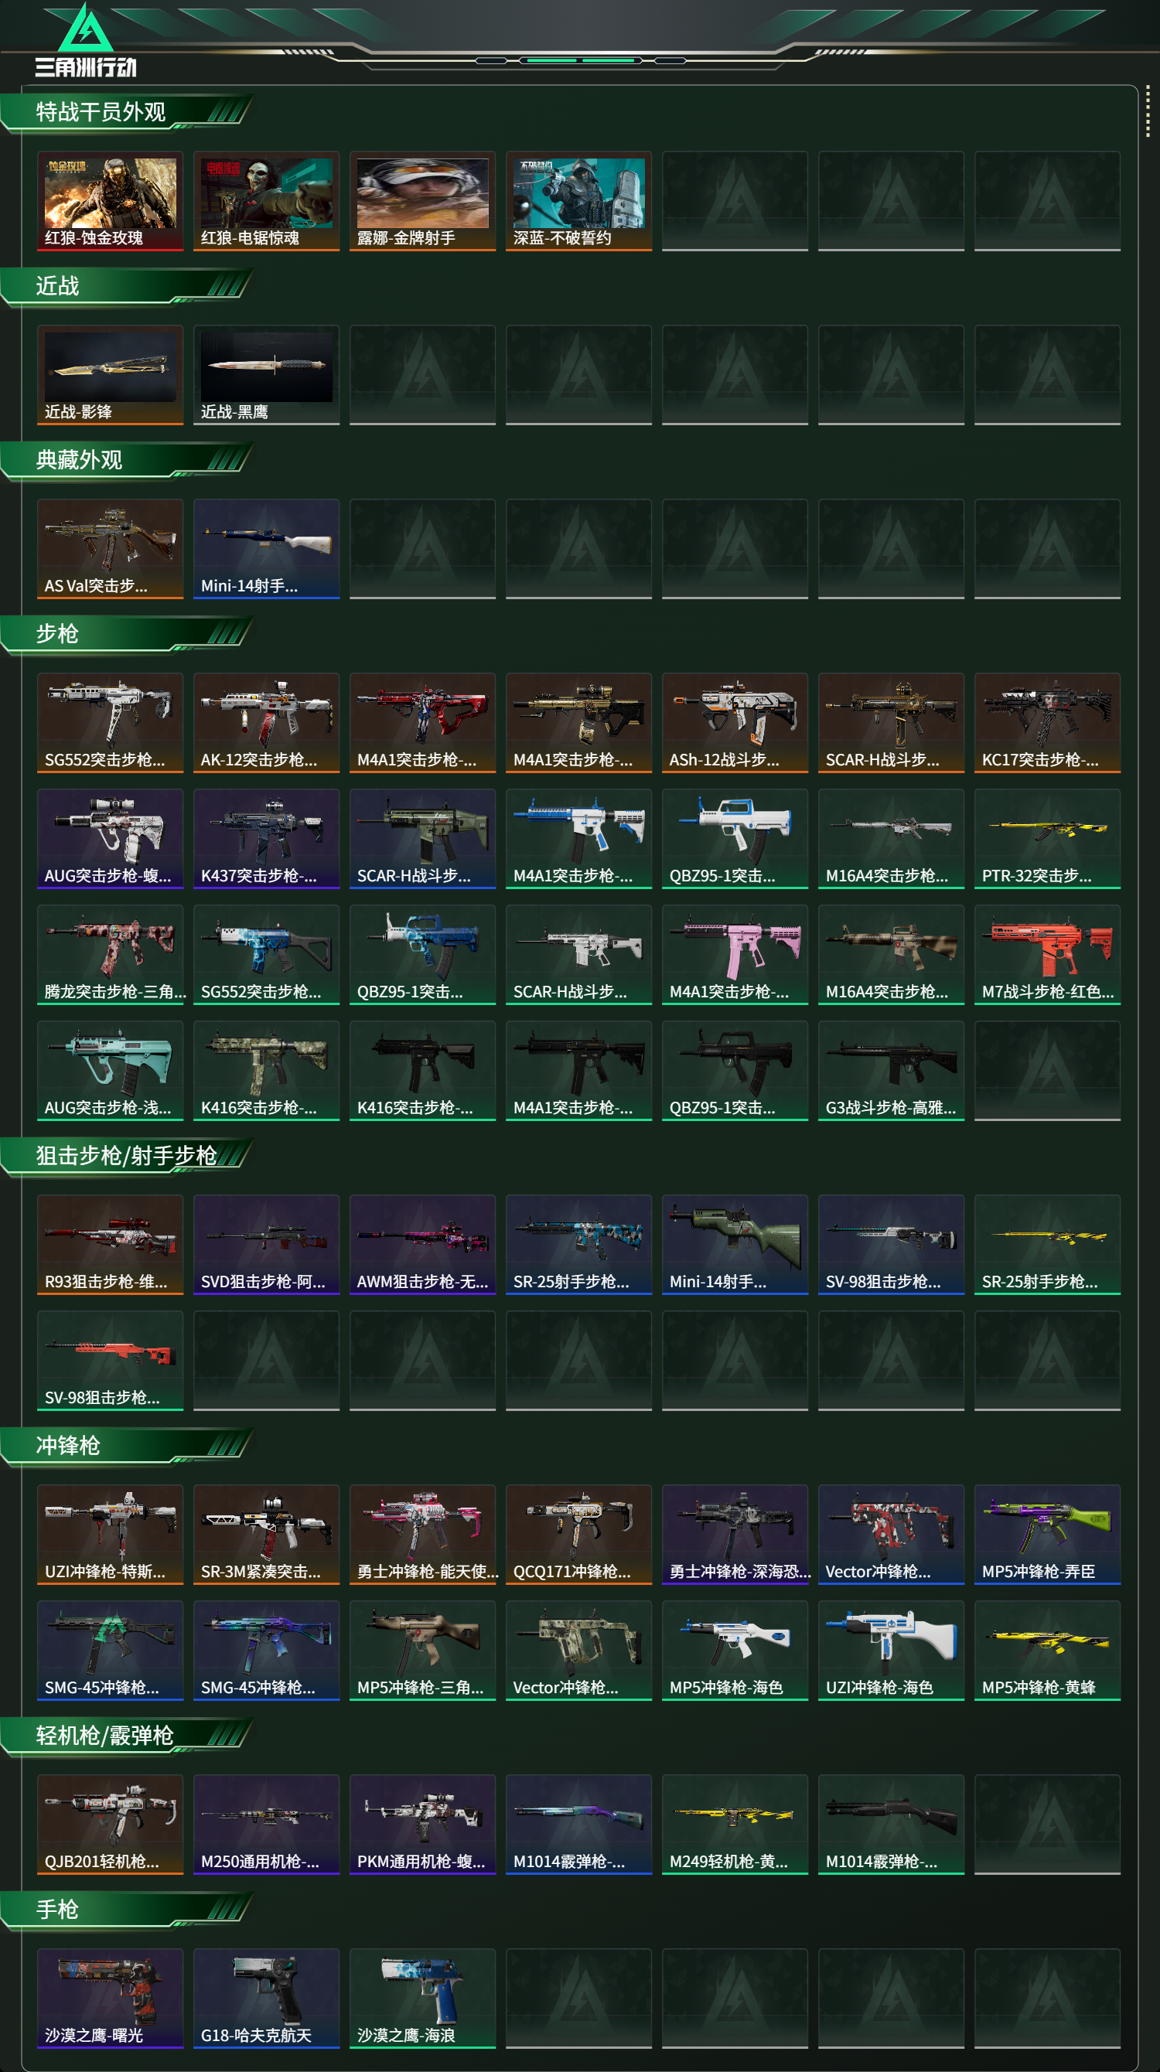Image resolution: width=1160 pixels, height=2072 pixels.
Task: Select the AK-12突击步枪 weapon skin icon
Action: [x=266, y=722]
